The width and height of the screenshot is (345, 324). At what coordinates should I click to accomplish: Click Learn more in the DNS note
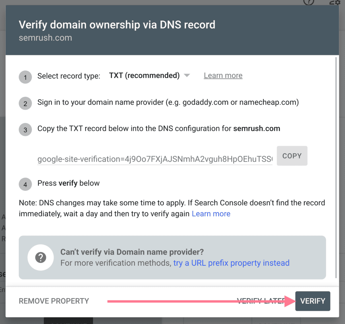click(x=211, y=214)
